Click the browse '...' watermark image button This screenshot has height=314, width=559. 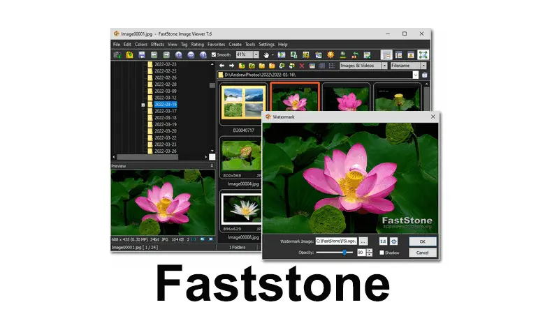(x=363, y=241)
